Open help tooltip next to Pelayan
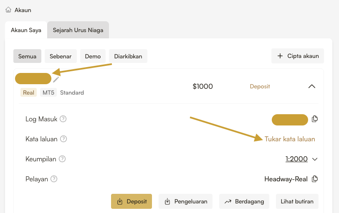The height and width of the screenshot is (213, 339). 54,179
